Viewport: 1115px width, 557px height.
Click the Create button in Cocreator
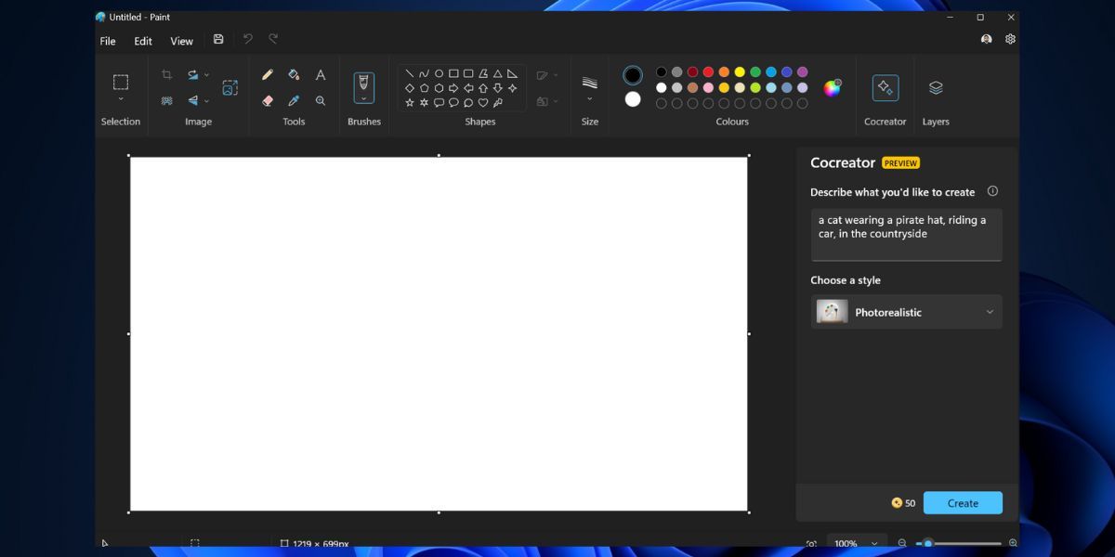[963, 502]
